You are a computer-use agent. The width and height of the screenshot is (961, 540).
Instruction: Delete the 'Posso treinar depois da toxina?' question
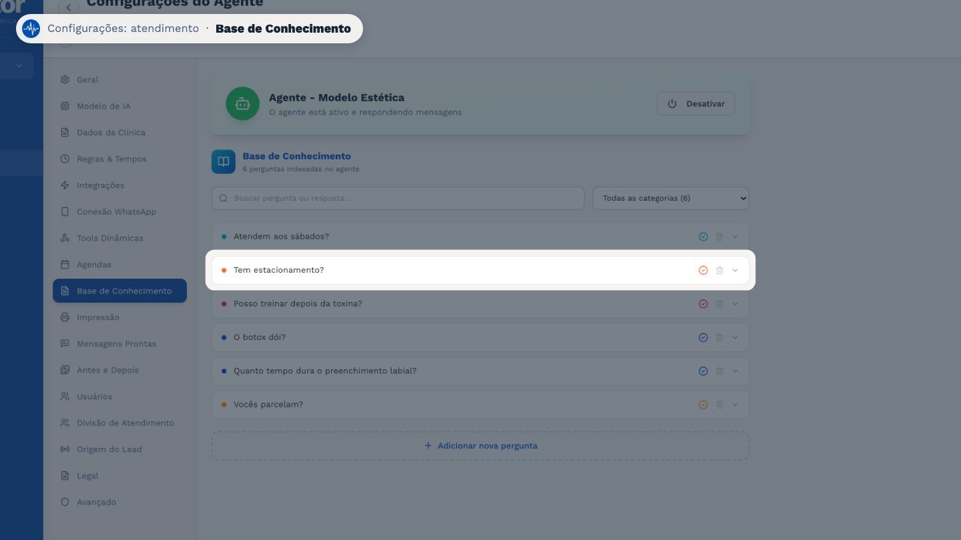pos(719,304)
